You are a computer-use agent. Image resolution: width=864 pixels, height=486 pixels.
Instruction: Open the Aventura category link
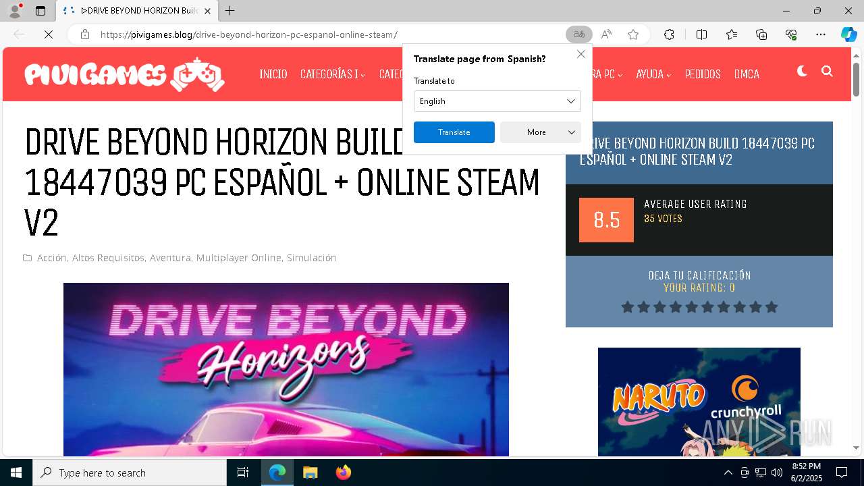click(x=170, y=258)
